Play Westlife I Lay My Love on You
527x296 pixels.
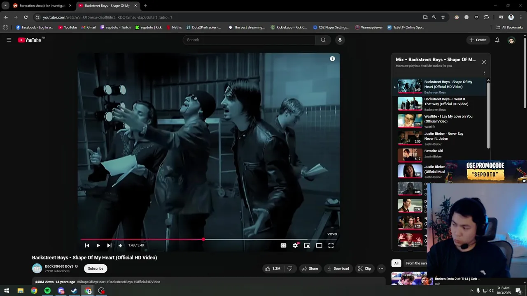coord(439,121)
